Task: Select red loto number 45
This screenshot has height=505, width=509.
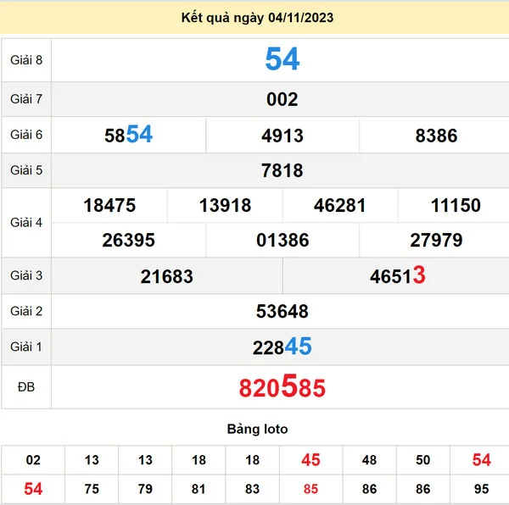Action: (x=310, y=460)
